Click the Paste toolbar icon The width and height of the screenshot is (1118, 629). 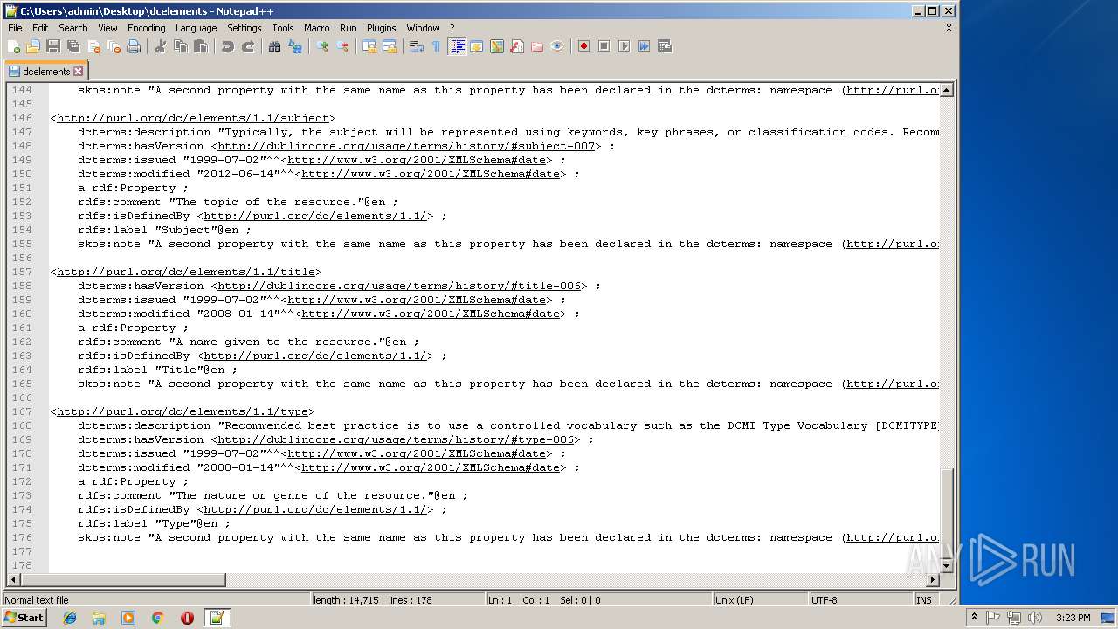coord(201,46)
